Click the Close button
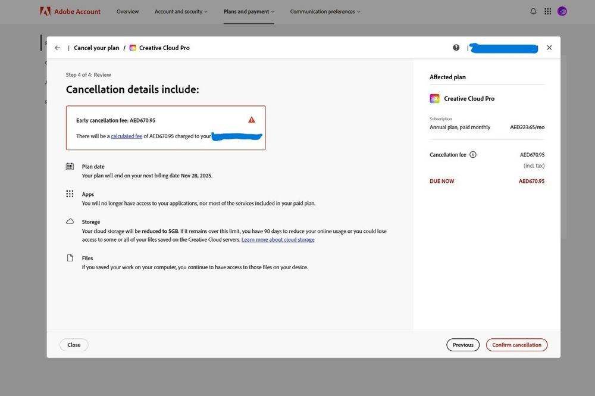Viewport: 595px width, 396px height. (x=74, y=345)
